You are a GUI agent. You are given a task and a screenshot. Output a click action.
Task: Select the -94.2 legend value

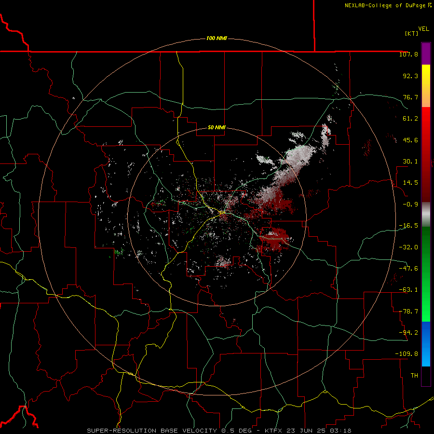coord(408,332)
